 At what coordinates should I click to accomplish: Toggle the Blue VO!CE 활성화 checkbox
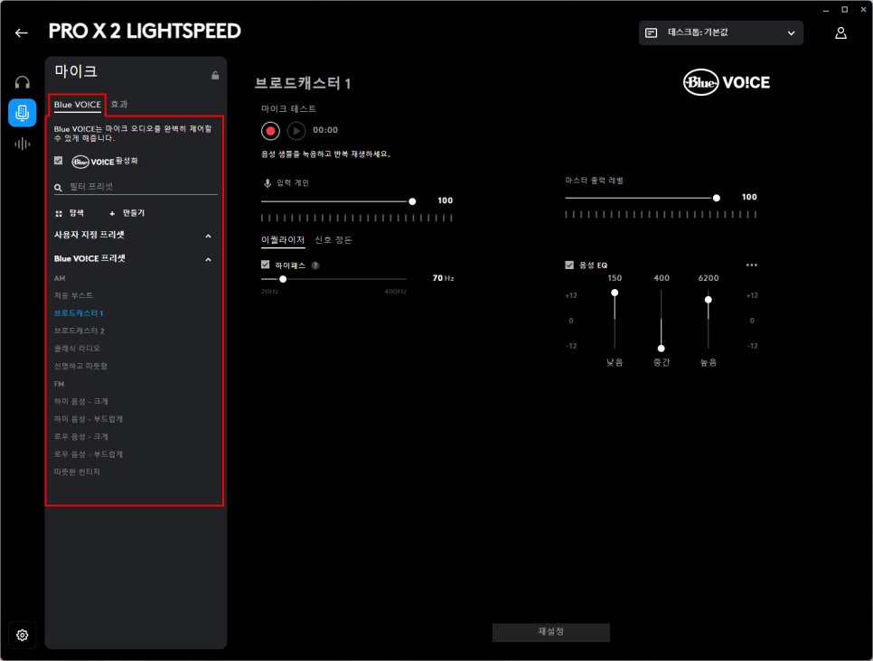point(59,161)
